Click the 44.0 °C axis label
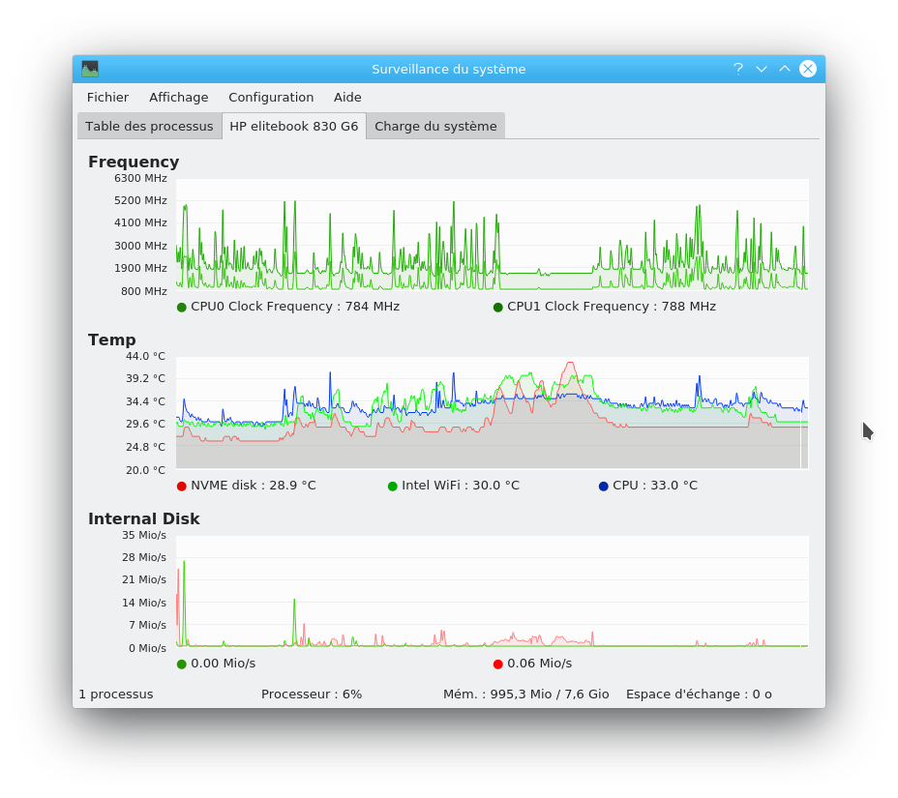The image size is (898, 798). [x=145, y=356]
